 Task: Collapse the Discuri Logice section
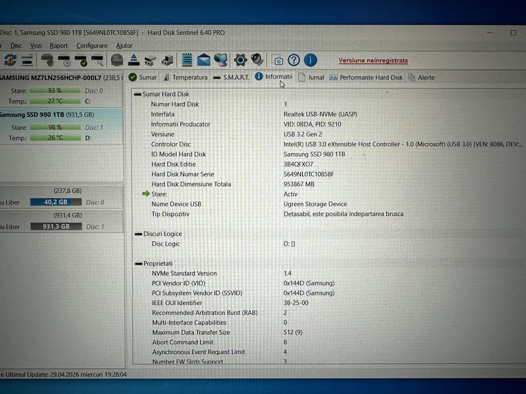pyautogui.click(x=138, y=234)
